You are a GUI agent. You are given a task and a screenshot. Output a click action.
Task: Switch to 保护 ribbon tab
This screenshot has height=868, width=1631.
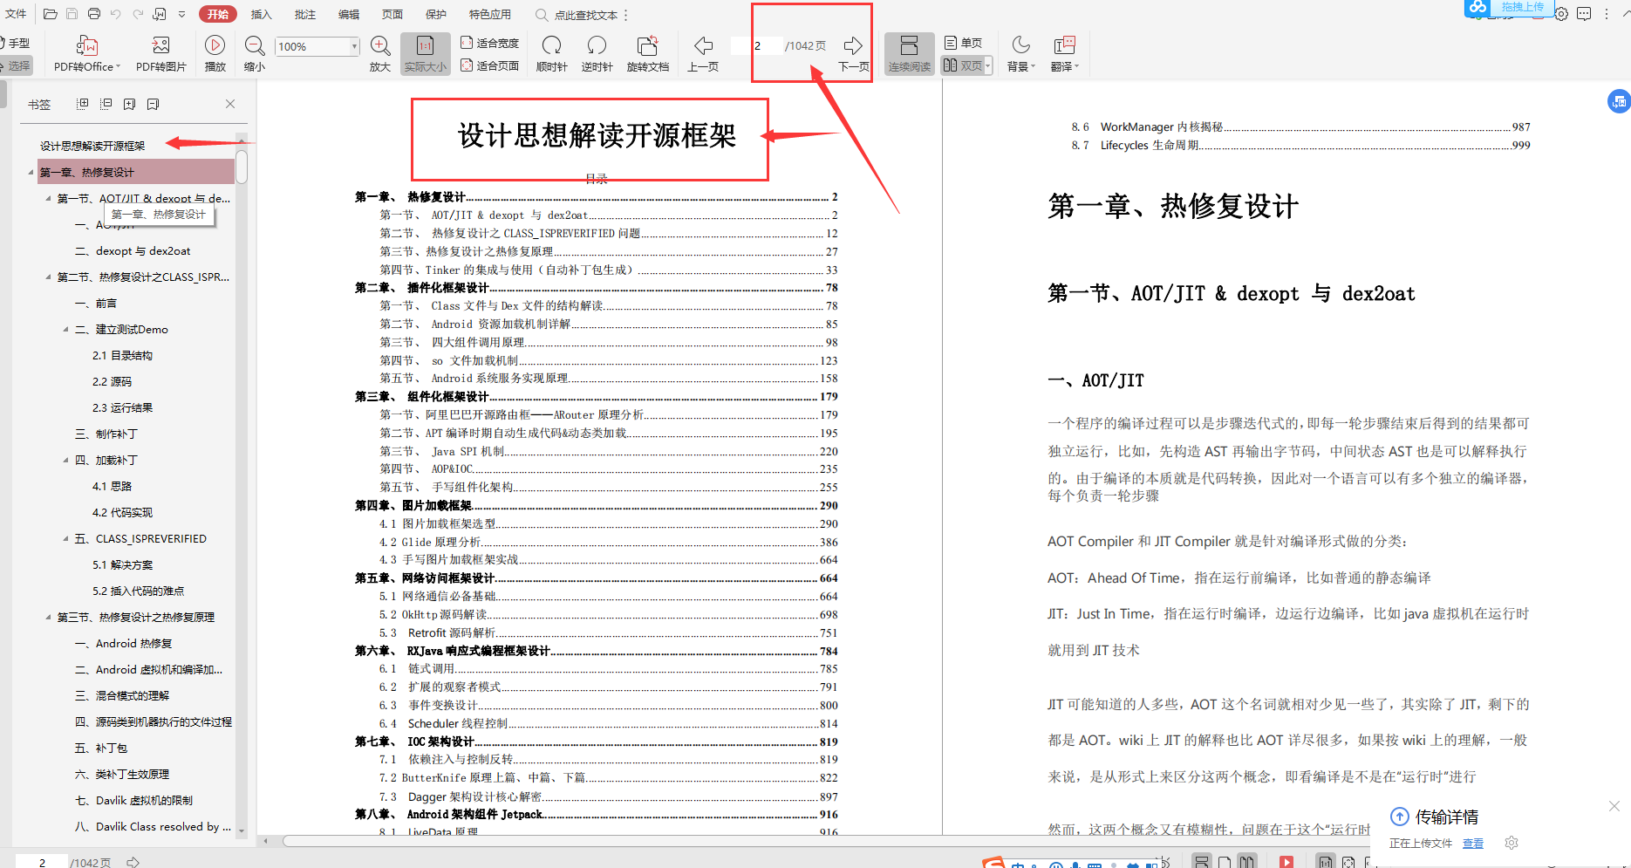pyautogui.click(x=436, y=14)
